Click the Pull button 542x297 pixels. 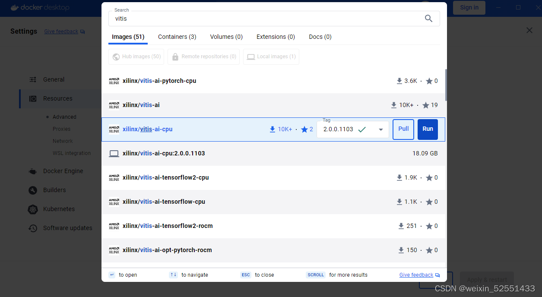click(403, 129)
